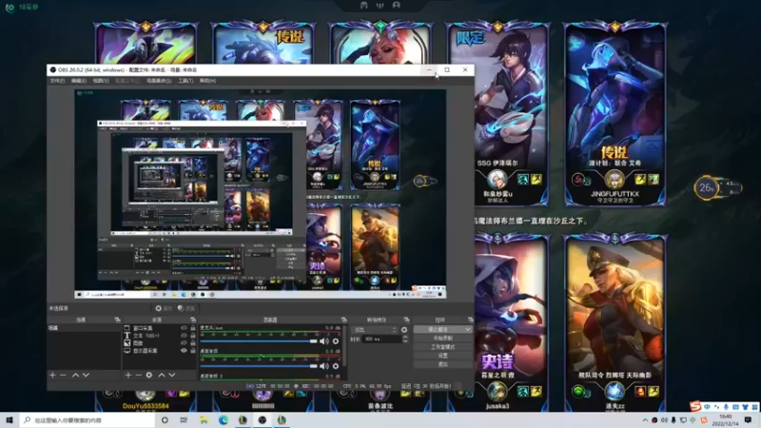Click the Exit button in Controls
The height and width of the screenshot is (428, 761).
coord(442,364)
